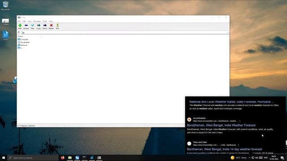Click the Time and Date source name
This screenshot has height=161, width=287.
coord(200,142)
